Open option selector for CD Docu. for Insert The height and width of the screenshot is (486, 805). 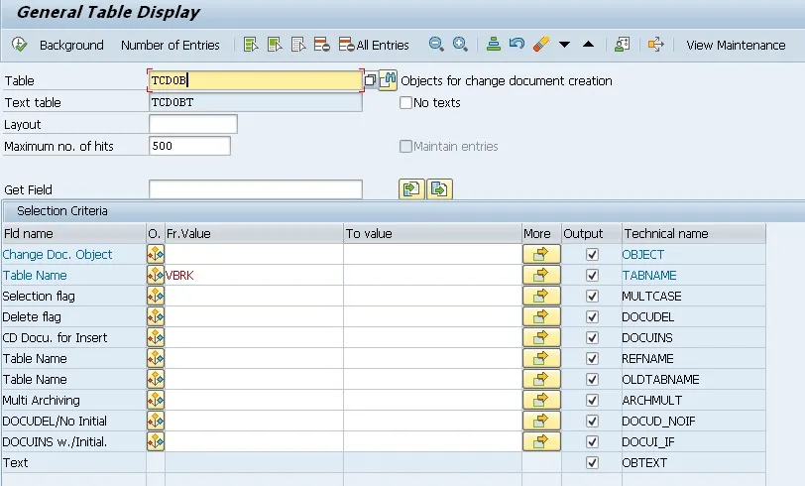point(156,337)
